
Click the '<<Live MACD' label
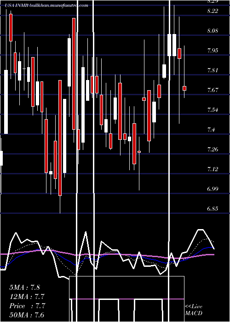click(194, 310)
